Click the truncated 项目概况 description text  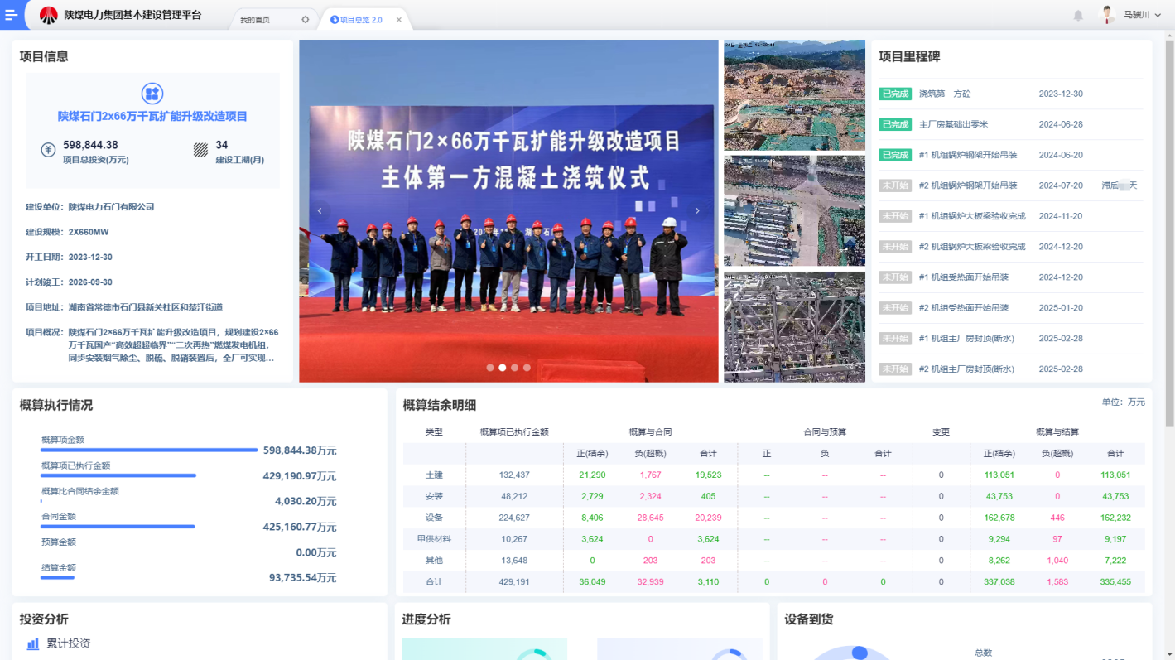click(174, 345)
